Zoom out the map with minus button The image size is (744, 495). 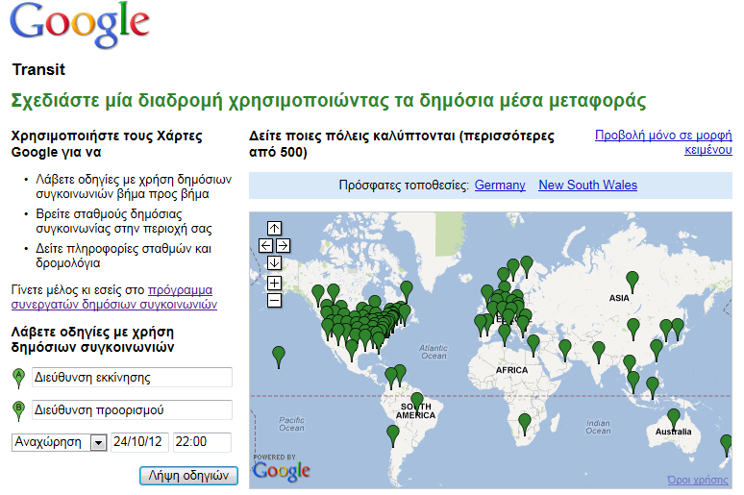point(274,301)
